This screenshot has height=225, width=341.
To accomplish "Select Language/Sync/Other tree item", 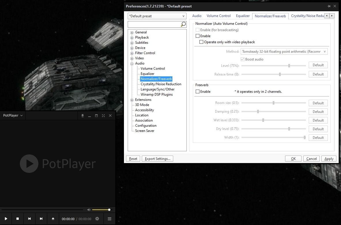I will 157,89.
